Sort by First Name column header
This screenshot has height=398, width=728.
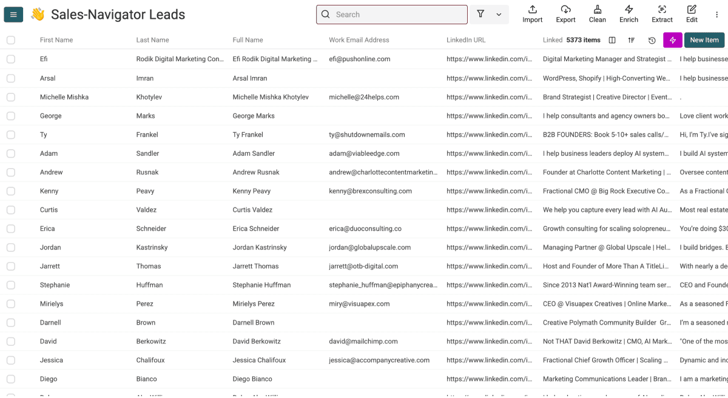tap(56, 40)
